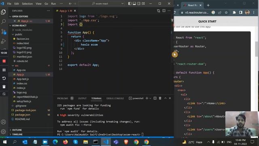Kill terminal with the trash icon

pos(160,98)
